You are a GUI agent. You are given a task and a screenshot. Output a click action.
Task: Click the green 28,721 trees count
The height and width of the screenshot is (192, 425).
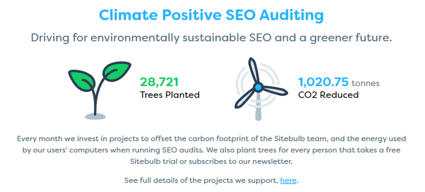(x=159, y=82)
